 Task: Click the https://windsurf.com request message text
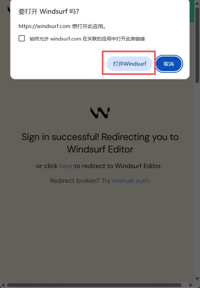click(63, 26)
